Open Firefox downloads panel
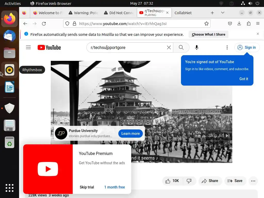The height and width of the screenshot is (198, 264). point(239,23)
